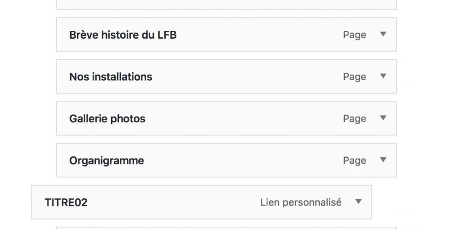
Task: Expand the TITRE02 custom link arrow
Action: point(359,201)
